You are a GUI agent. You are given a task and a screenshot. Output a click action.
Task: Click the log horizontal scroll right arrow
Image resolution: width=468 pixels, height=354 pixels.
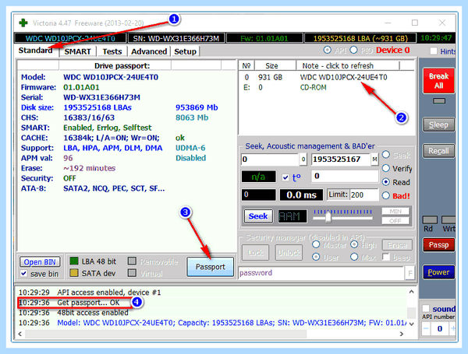(x=402, y=334)
